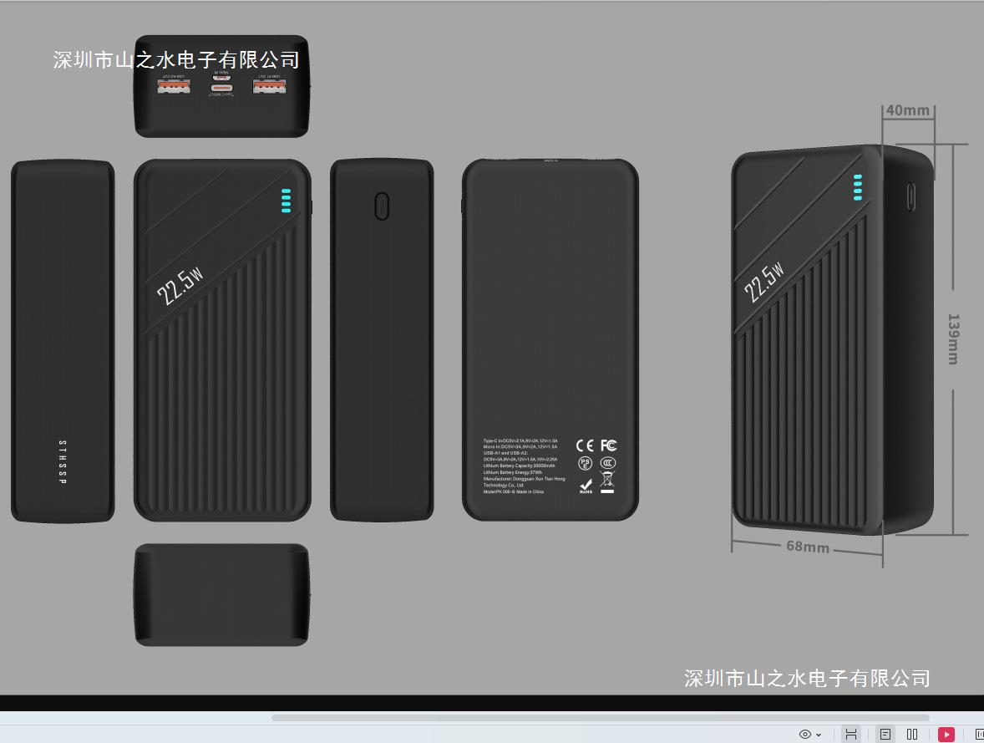Switch to the two-page view icon

click(x=912, y=734)
